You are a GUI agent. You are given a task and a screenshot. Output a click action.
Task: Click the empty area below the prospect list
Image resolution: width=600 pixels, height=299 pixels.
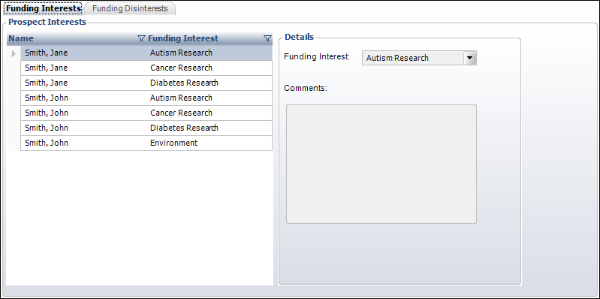[140, 218]
